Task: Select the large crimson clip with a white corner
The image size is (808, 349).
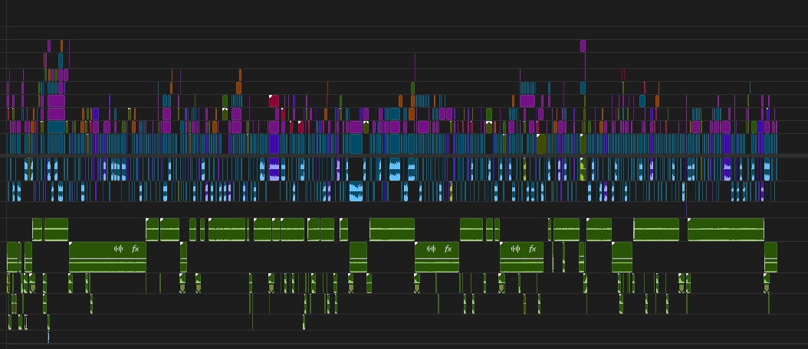Action: (274, 101)
